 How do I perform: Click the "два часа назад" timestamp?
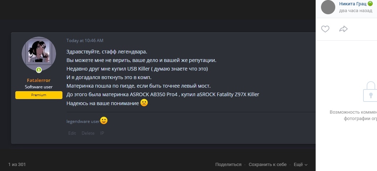coord(355,11)
